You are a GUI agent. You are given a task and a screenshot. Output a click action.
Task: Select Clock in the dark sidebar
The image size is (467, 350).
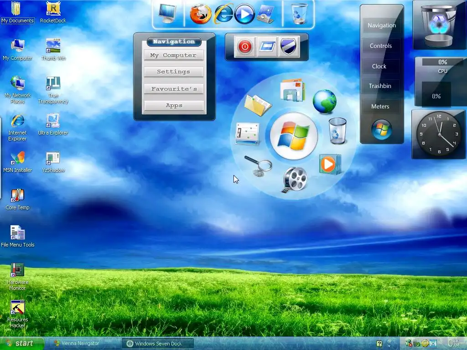pyautogui.click(x=379, y=67)
